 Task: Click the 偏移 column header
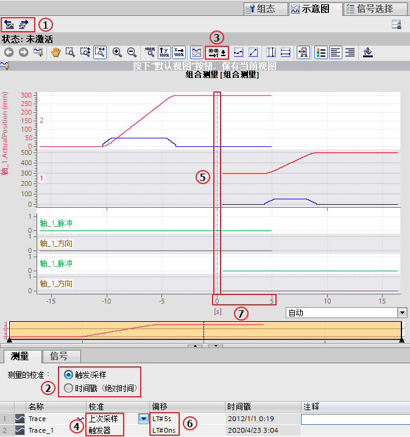[x=187, y=407]
